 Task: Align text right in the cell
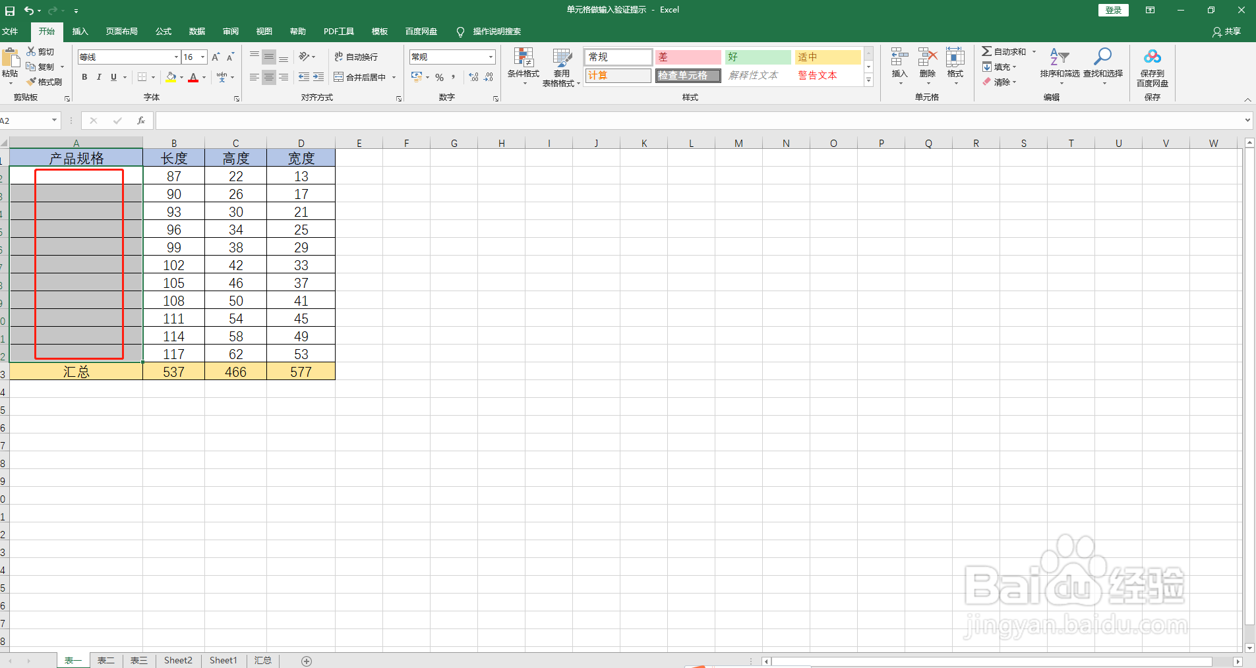pyautogui.click(x=284, y=77)
